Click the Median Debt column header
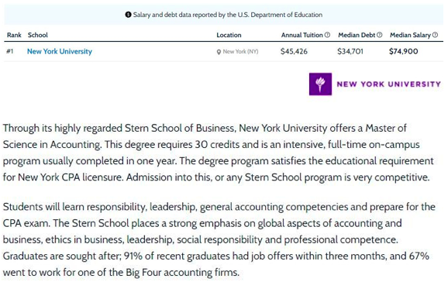This screenshot has width=448, height=282. pos(357,35)
